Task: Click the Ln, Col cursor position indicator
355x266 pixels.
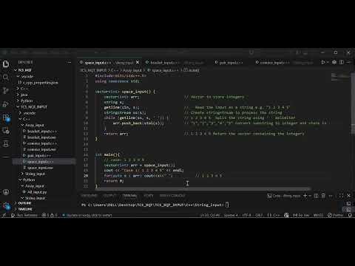Action: [x=210, y=215]
